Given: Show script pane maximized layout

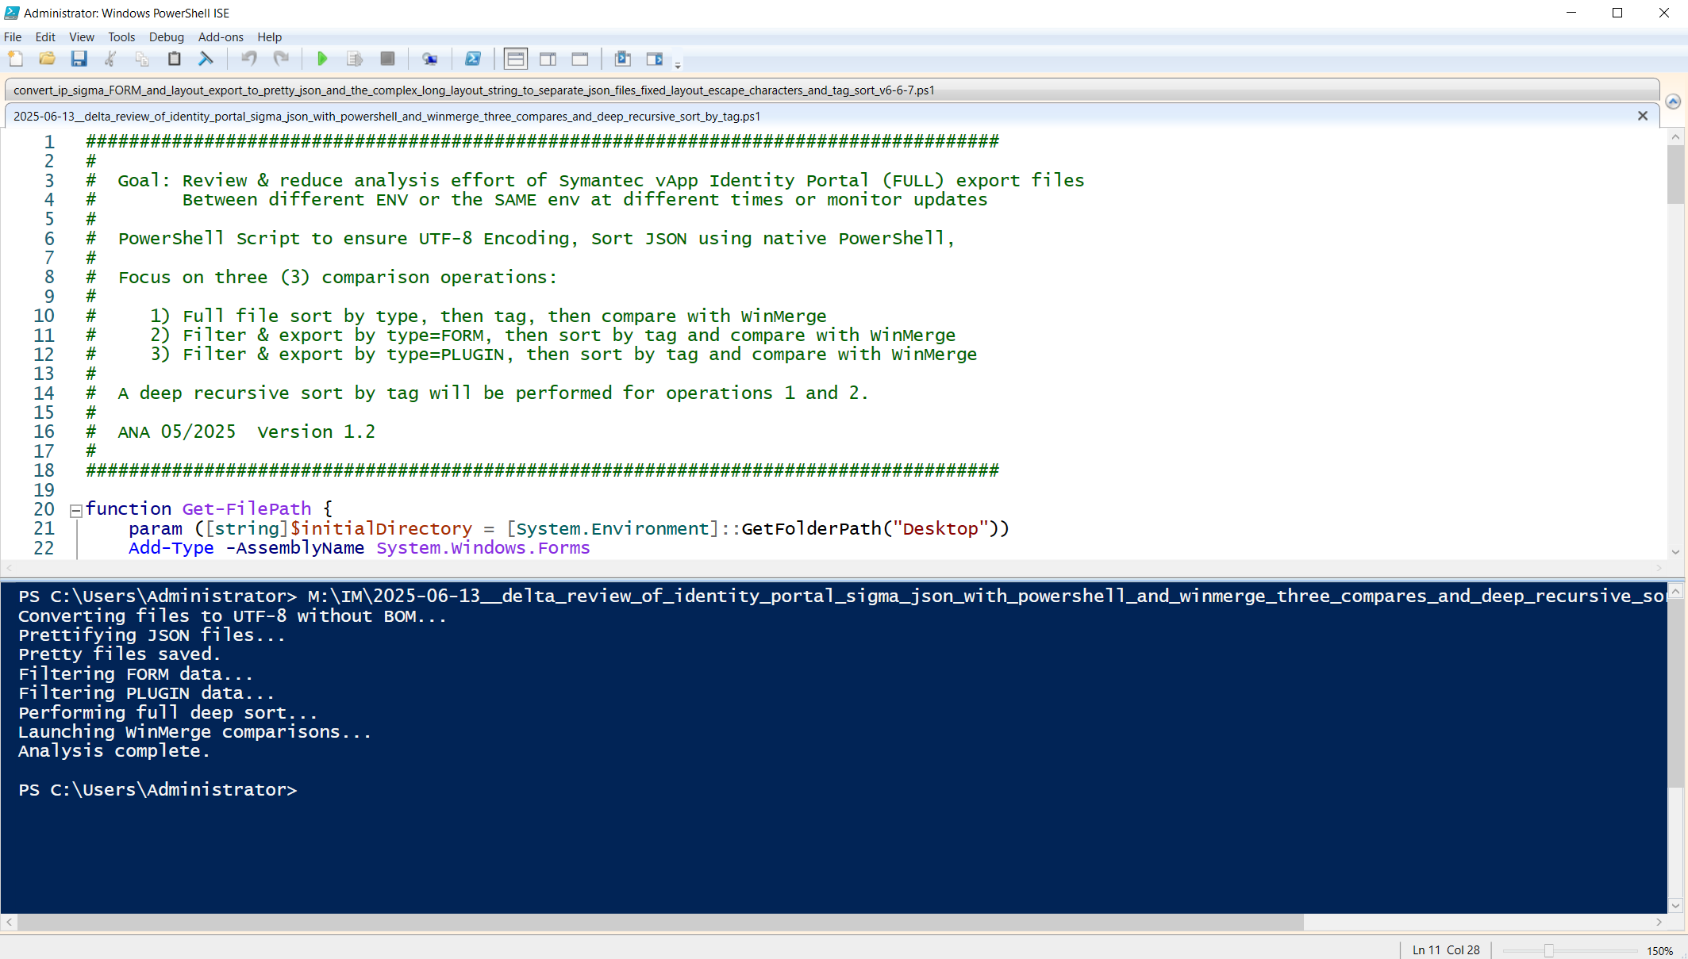Looking at the screenshot, I should 580,59.
